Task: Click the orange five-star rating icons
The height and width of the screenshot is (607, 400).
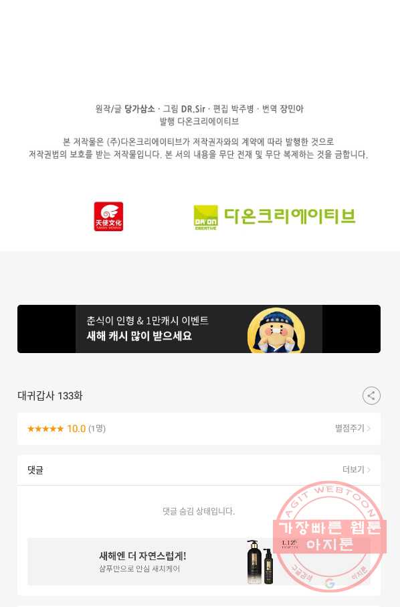Action: (x=45, y=429)
